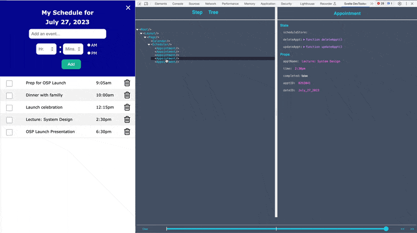Image resolution: width=417 pixels, height=233 pixels.
Task: Collapse the Root node in component tree
Action: click(137, 30)
